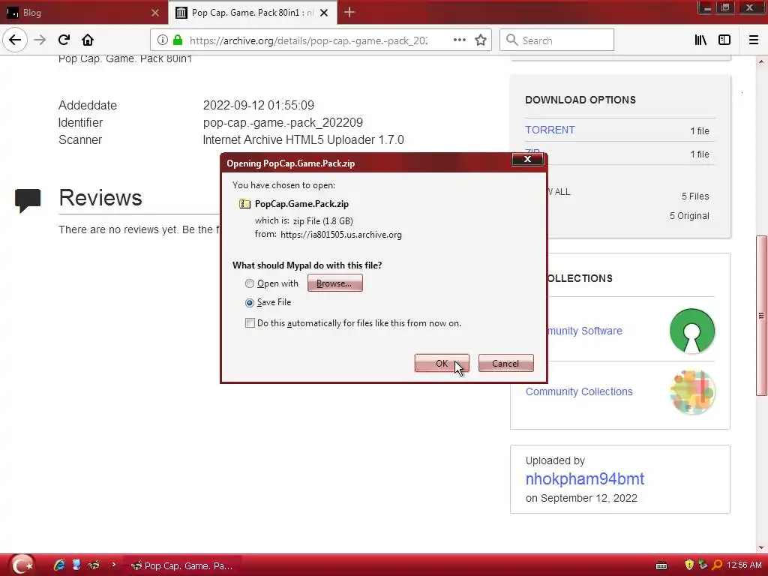Toggle the sidebar view icon
Viewport: 768px width, 576px height.
(724, 40)
